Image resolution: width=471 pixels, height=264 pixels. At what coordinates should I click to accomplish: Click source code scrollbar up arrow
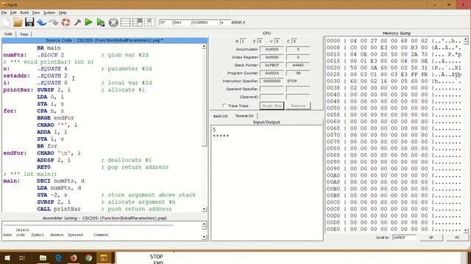[x=204, y=47]
